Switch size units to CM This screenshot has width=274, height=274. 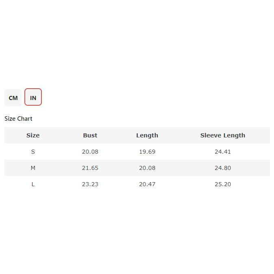pos(13,98)
